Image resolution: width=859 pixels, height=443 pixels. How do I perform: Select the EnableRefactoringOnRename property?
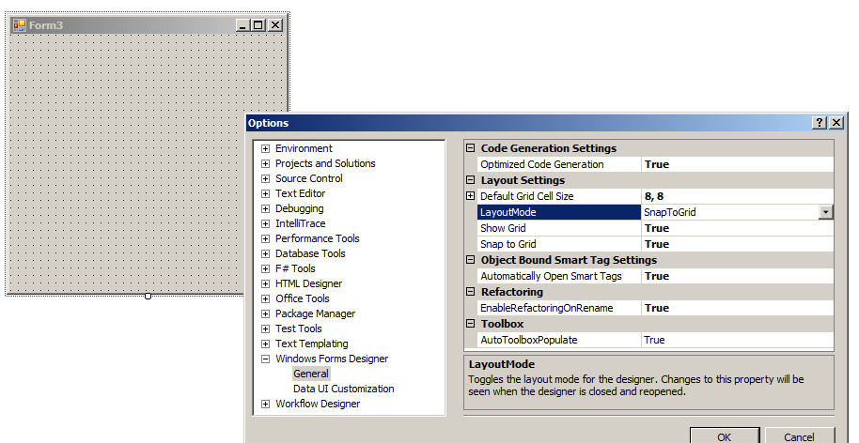pyautogui.click(x=559, y=308)
